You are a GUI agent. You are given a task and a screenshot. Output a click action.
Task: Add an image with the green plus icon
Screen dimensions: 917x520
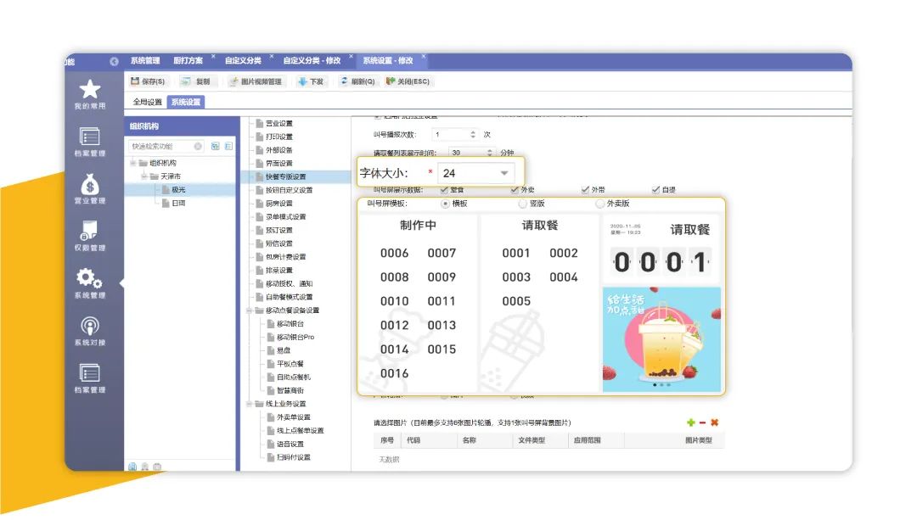[x=690, y=422]
